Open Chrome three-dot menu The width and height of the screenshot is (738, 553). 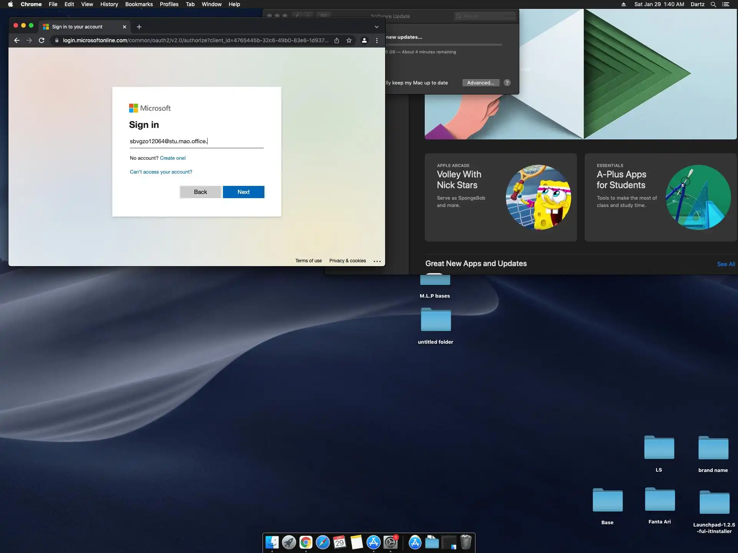click(x=377, y=40)
